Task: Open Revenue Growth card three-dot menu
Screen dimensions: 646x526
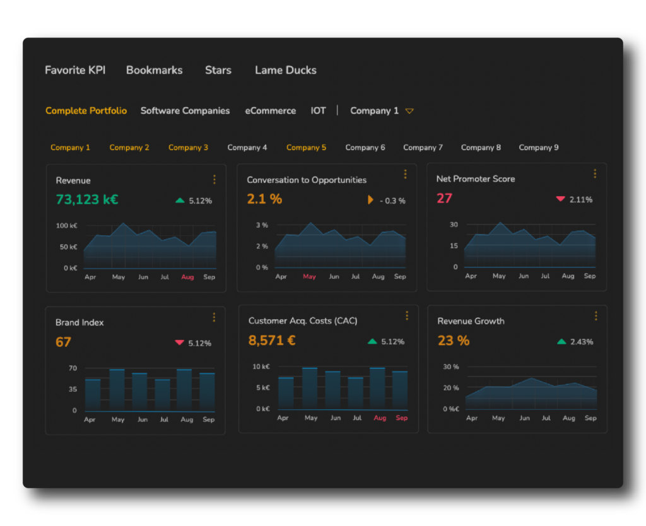Action: [x=596, y=316]
